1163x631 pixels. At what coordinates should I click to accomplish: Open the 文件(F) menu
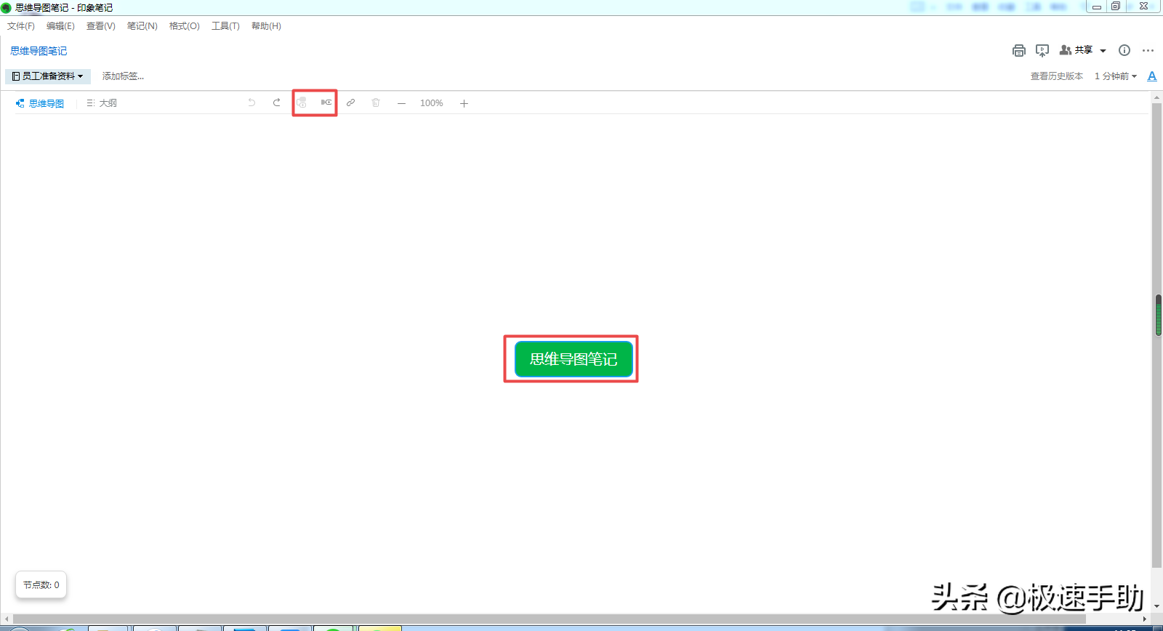point(21,26)
